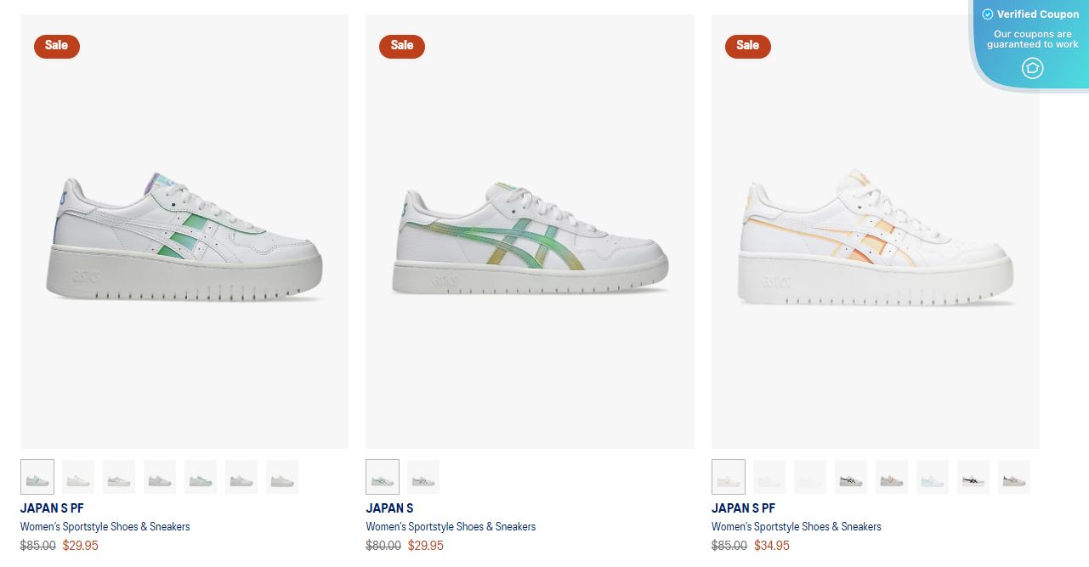
Task: Click Women's Sportstyle Shoes text under JAPAN S
Action: 451,527
